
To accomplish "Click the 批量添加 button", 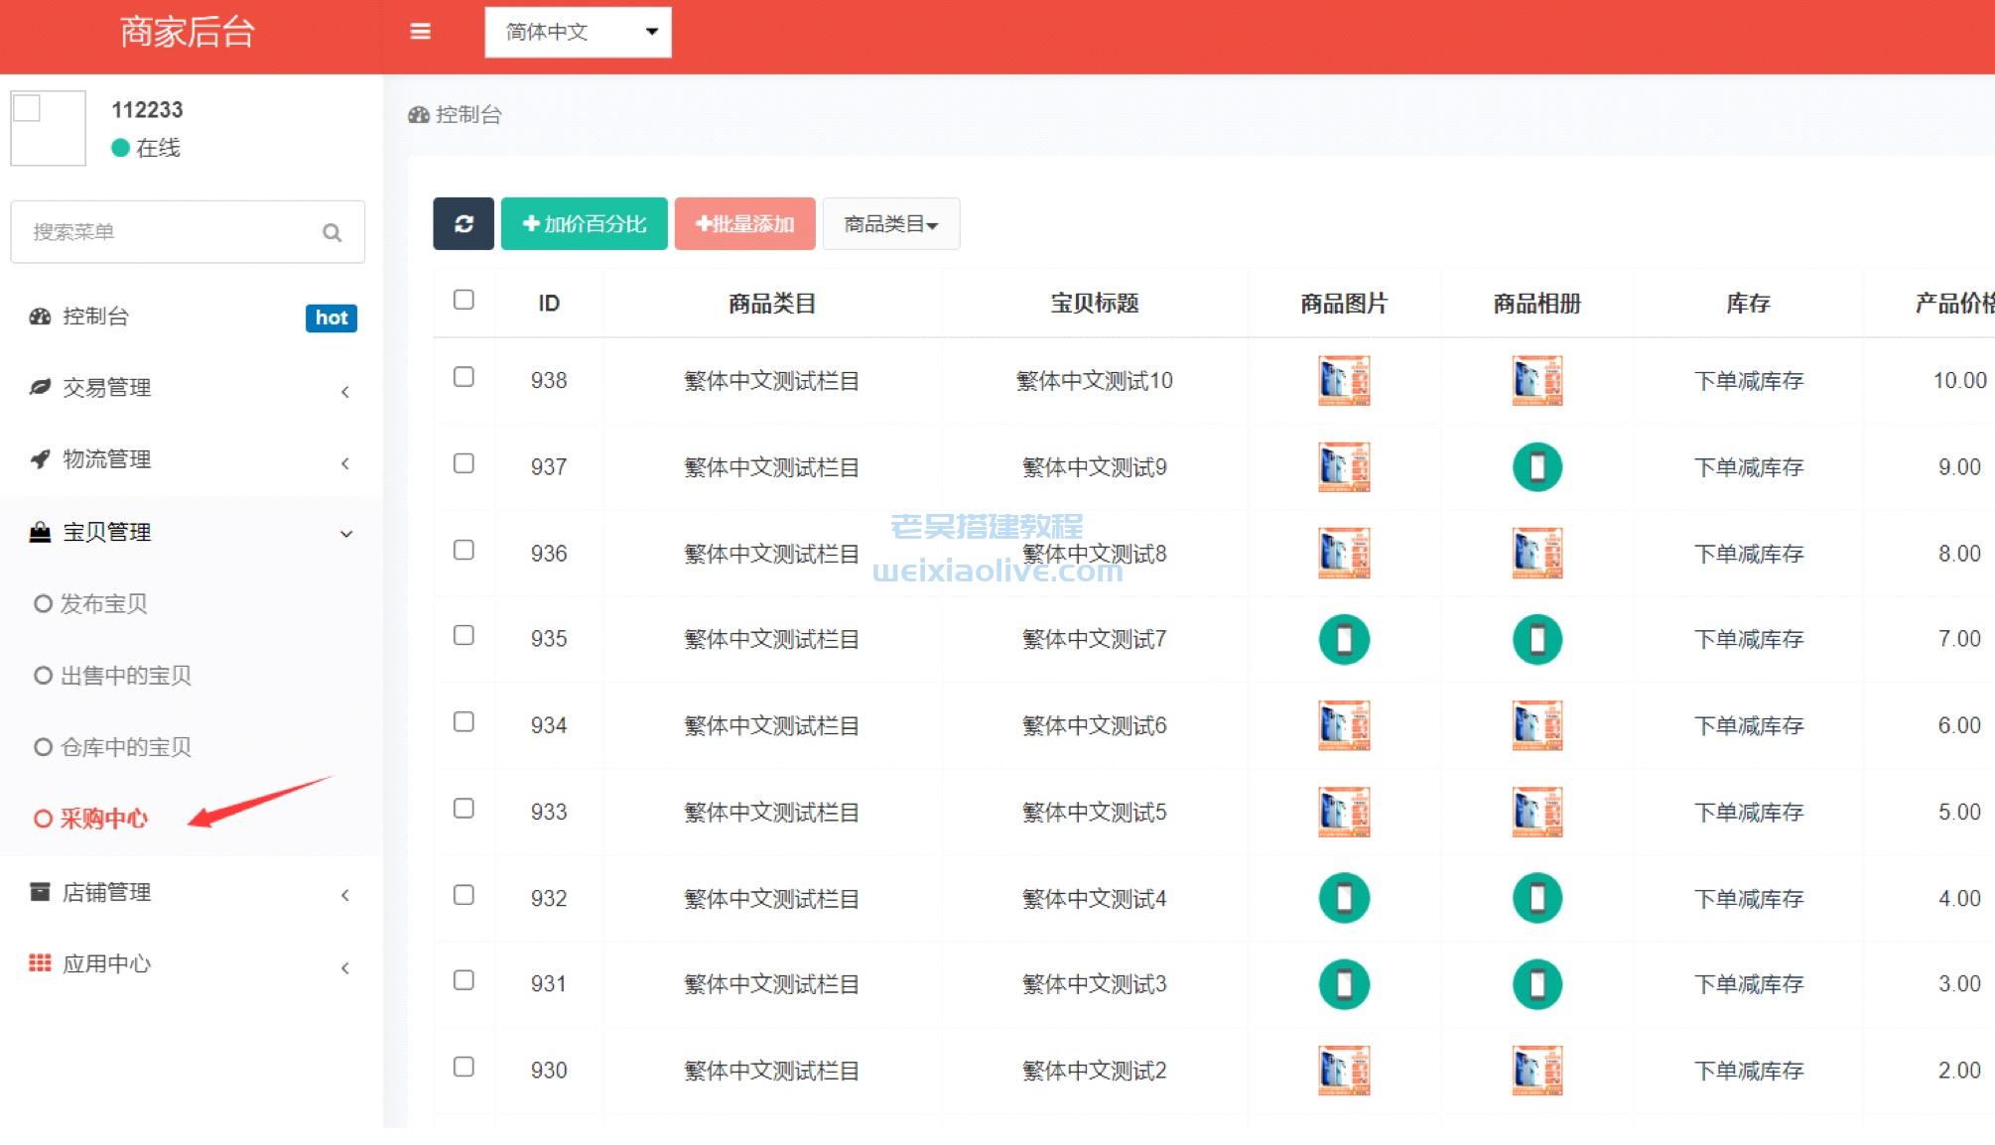I will tap(744, 224).
